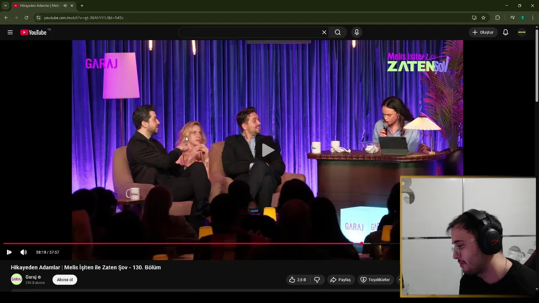
Task: Open the YouTube hamburger guide menu
Action: (10, 32)
